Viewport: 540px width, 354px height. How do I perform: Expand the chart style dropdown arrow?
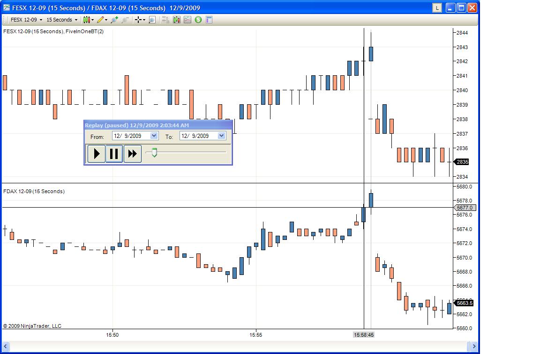click(x=93, y=20)
